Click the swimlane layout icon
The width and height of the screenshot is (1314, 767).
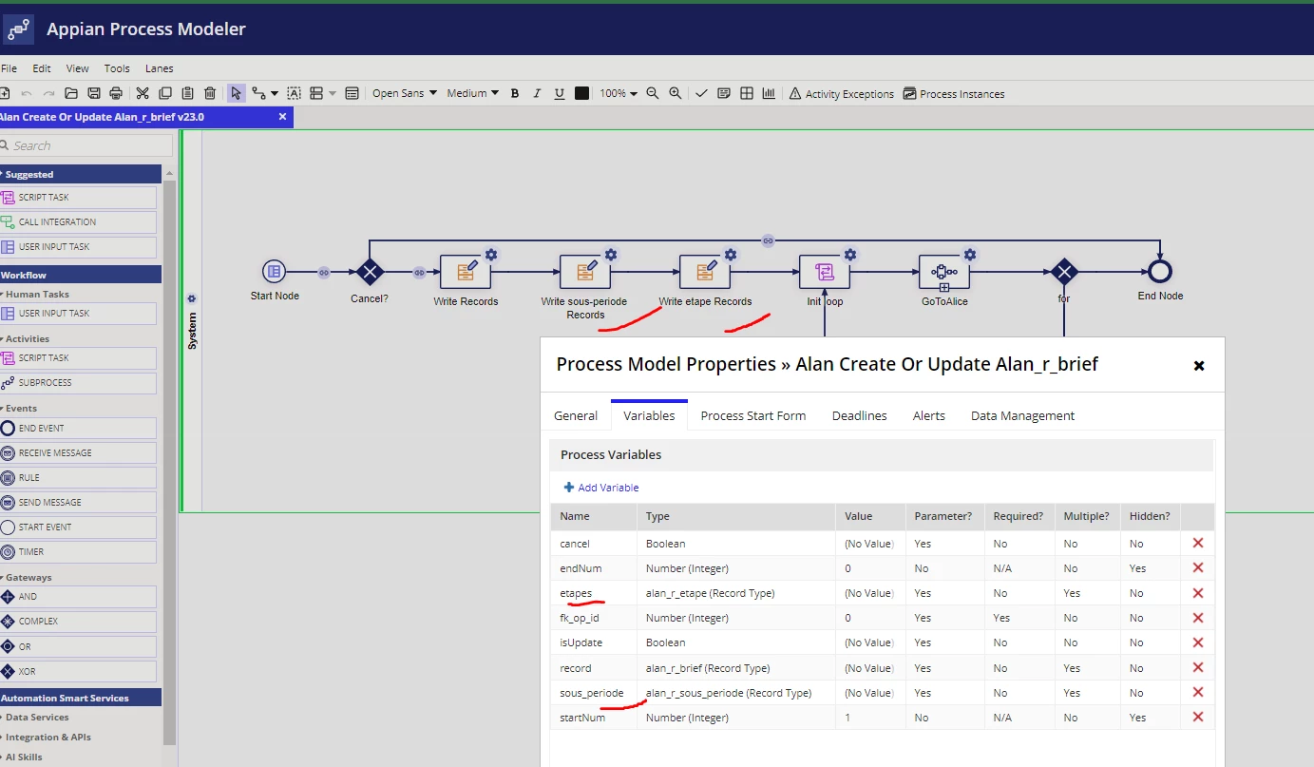pyautogui.click(x=317, y=93)
